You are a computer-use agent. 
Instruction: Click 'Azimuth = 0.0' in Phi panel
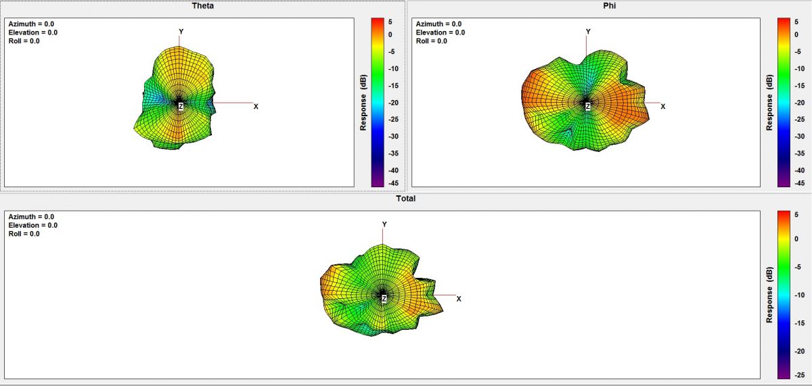click(x=438, y=24)
